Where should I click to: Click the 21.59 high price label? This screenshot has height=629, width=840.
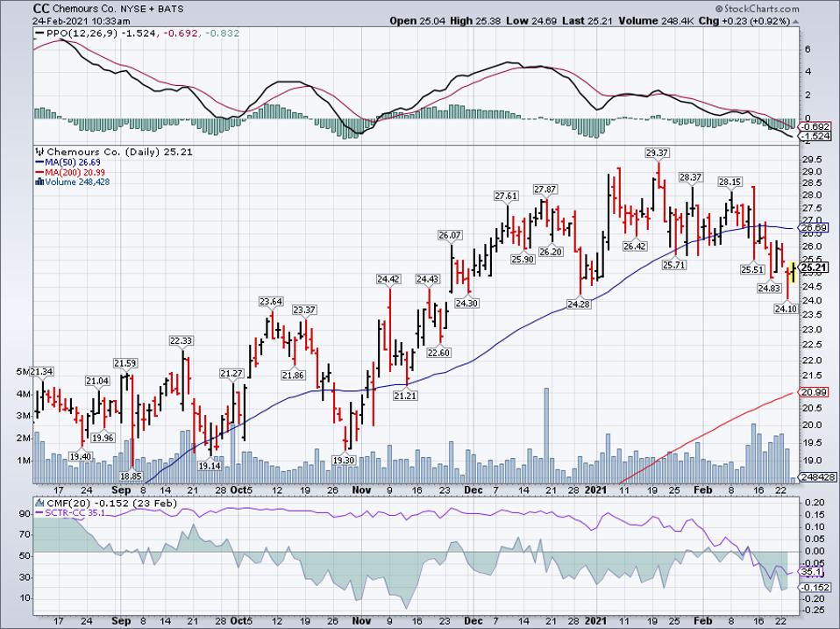pyautogui.click(x=125, y=363)
